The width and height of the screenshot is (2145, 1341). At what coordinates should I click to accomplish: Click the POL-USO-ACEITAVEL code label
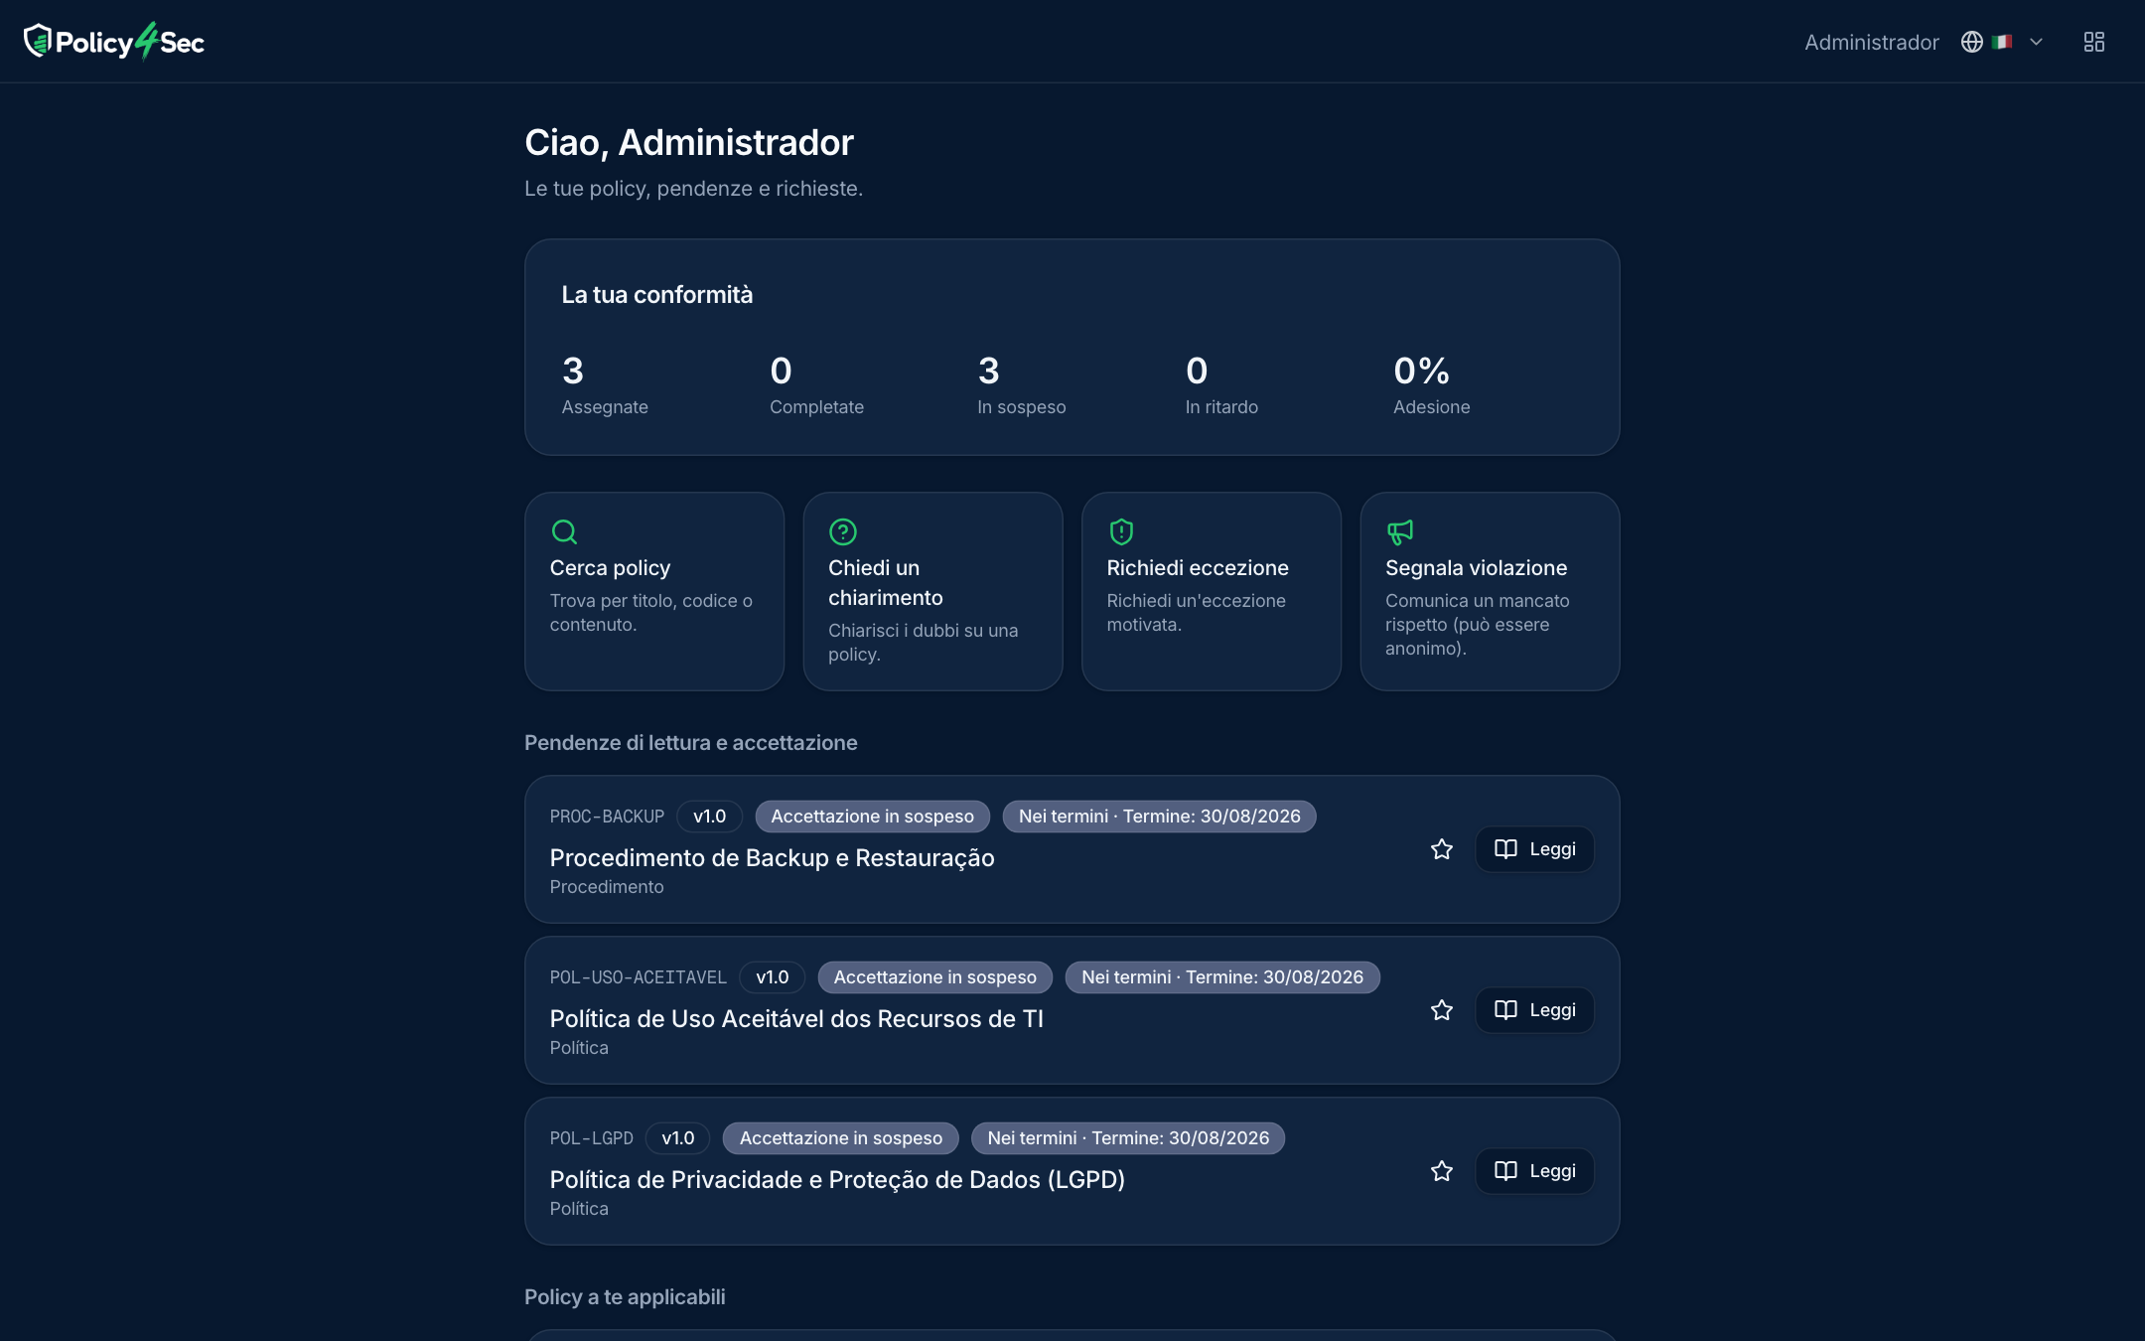[639, 977]
